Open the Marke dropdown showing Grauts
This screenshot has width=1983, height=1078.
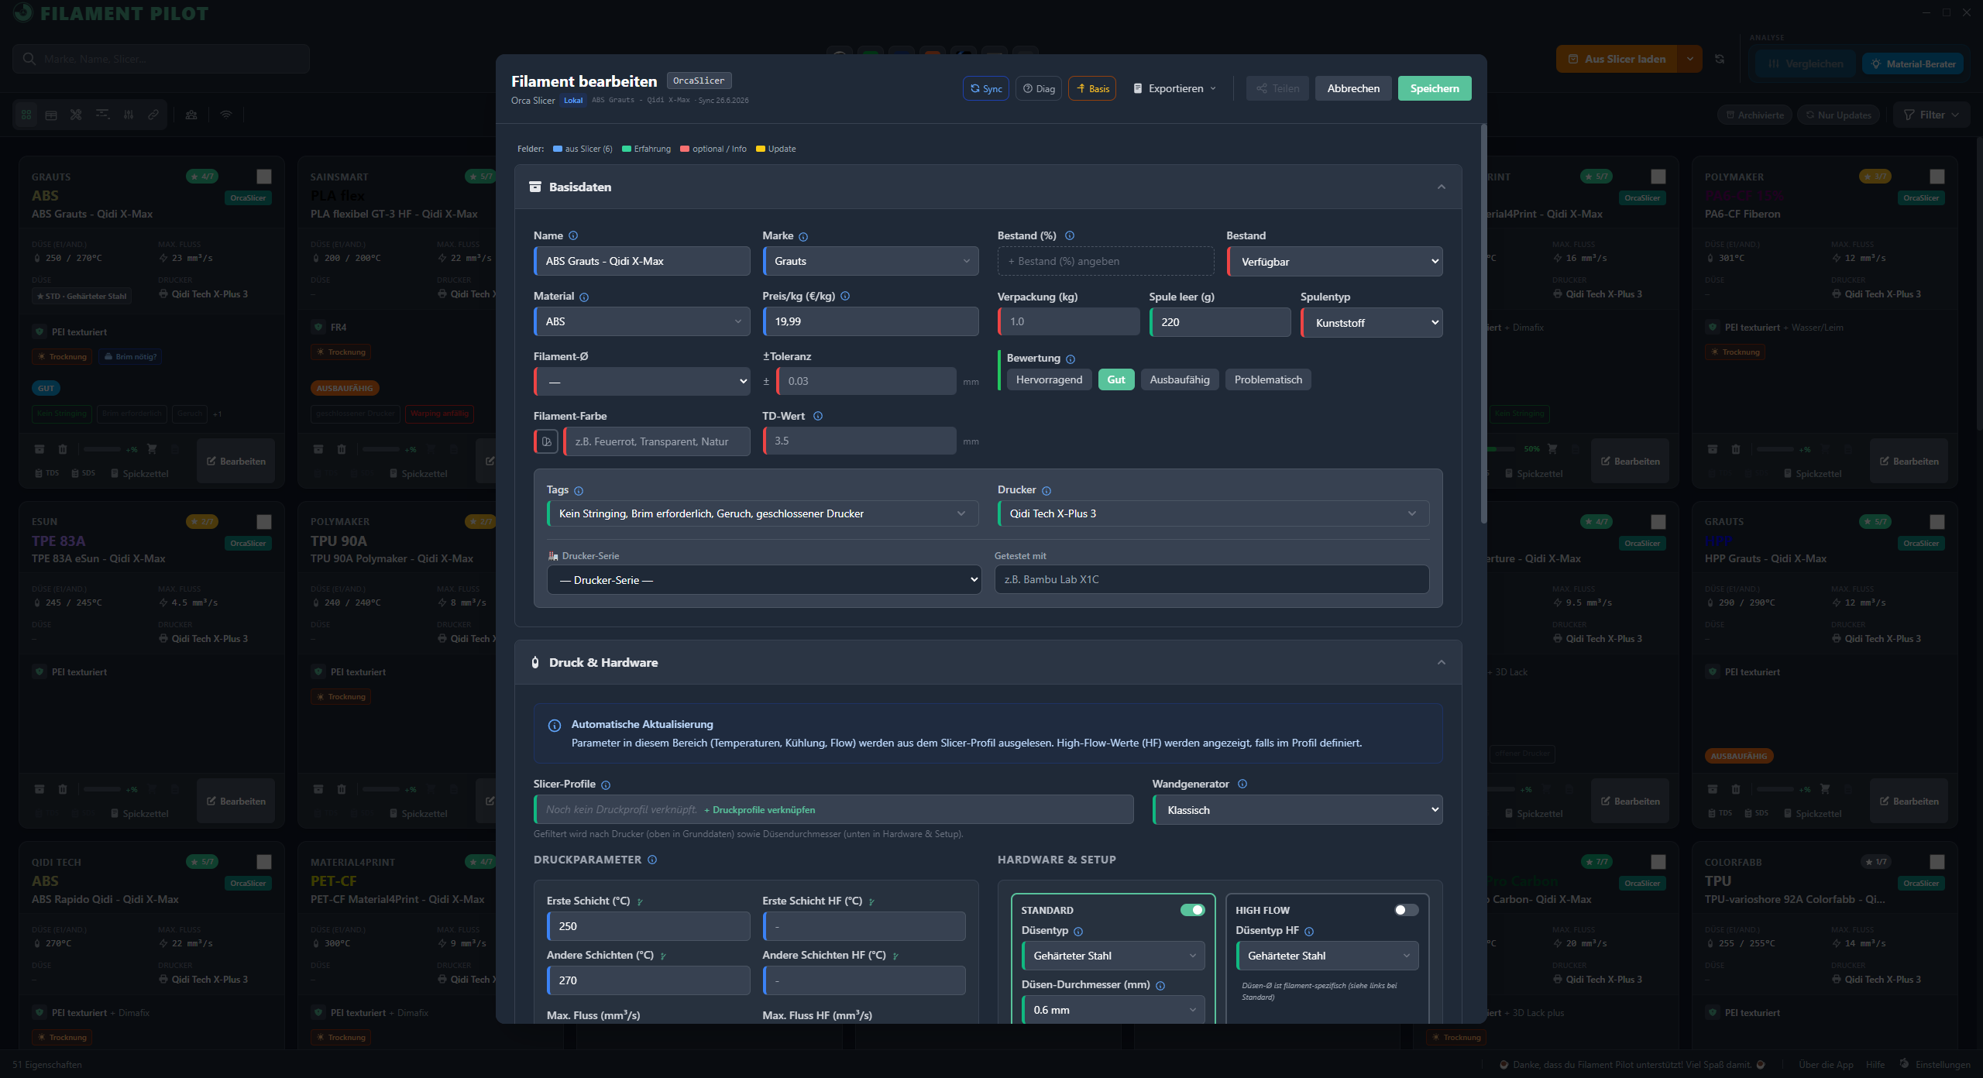pyautogui.click(x=871, y=261)
